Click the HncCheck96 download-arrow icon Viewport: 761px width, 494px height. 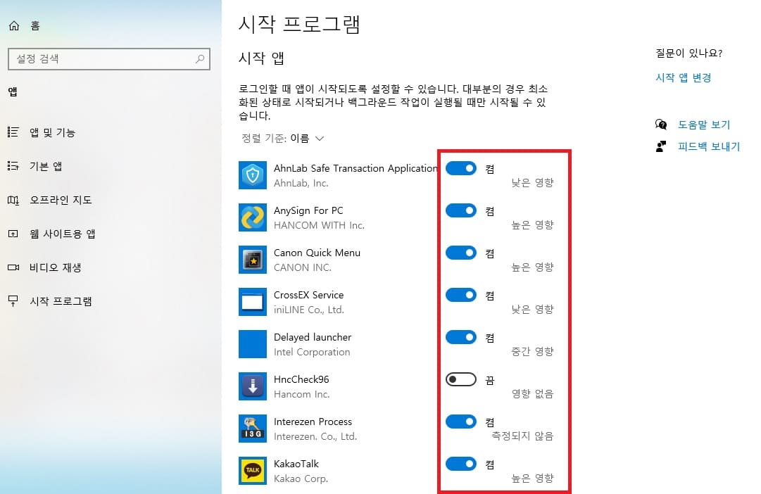coord(252,386)
